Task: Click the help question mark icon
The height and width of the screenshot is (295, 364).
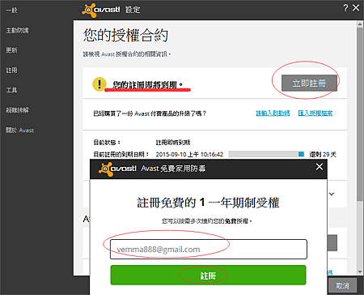Action: coord(345,8)
